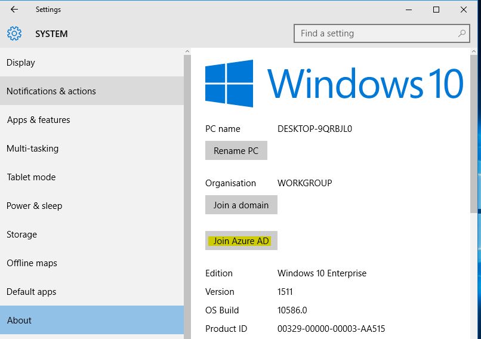The height and width of the screenshot is (339, 481).
Task: Click the Version label
Action: pos(220,292)
